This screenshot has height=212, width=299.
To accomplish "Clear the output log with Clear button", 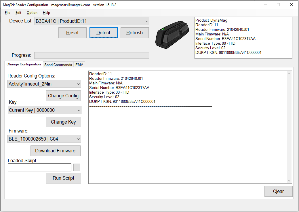I will coord(278,191).
